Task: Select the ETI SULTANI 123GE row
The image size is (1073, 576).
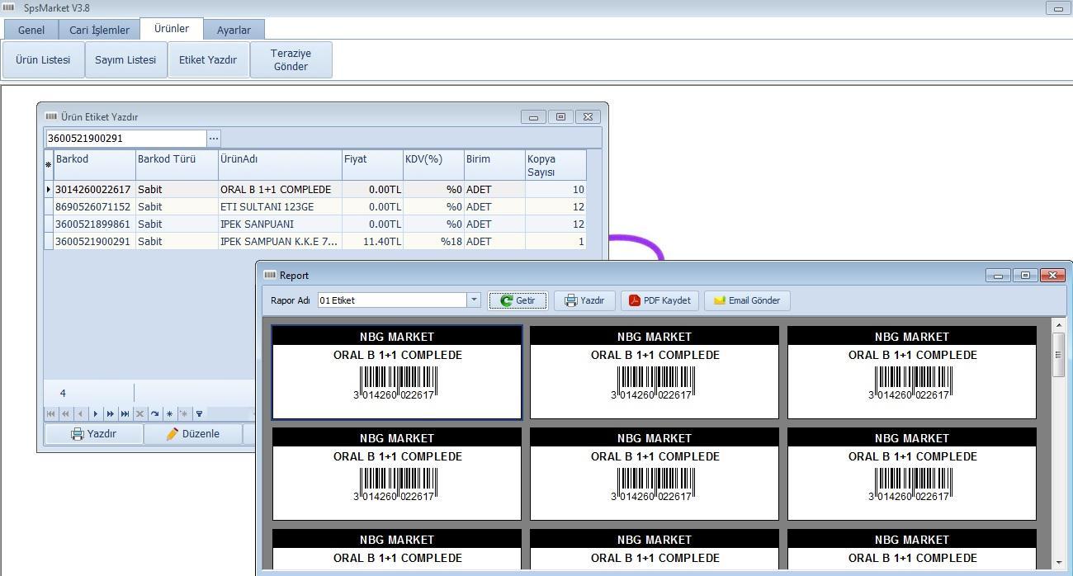Action: coord(315,206)
